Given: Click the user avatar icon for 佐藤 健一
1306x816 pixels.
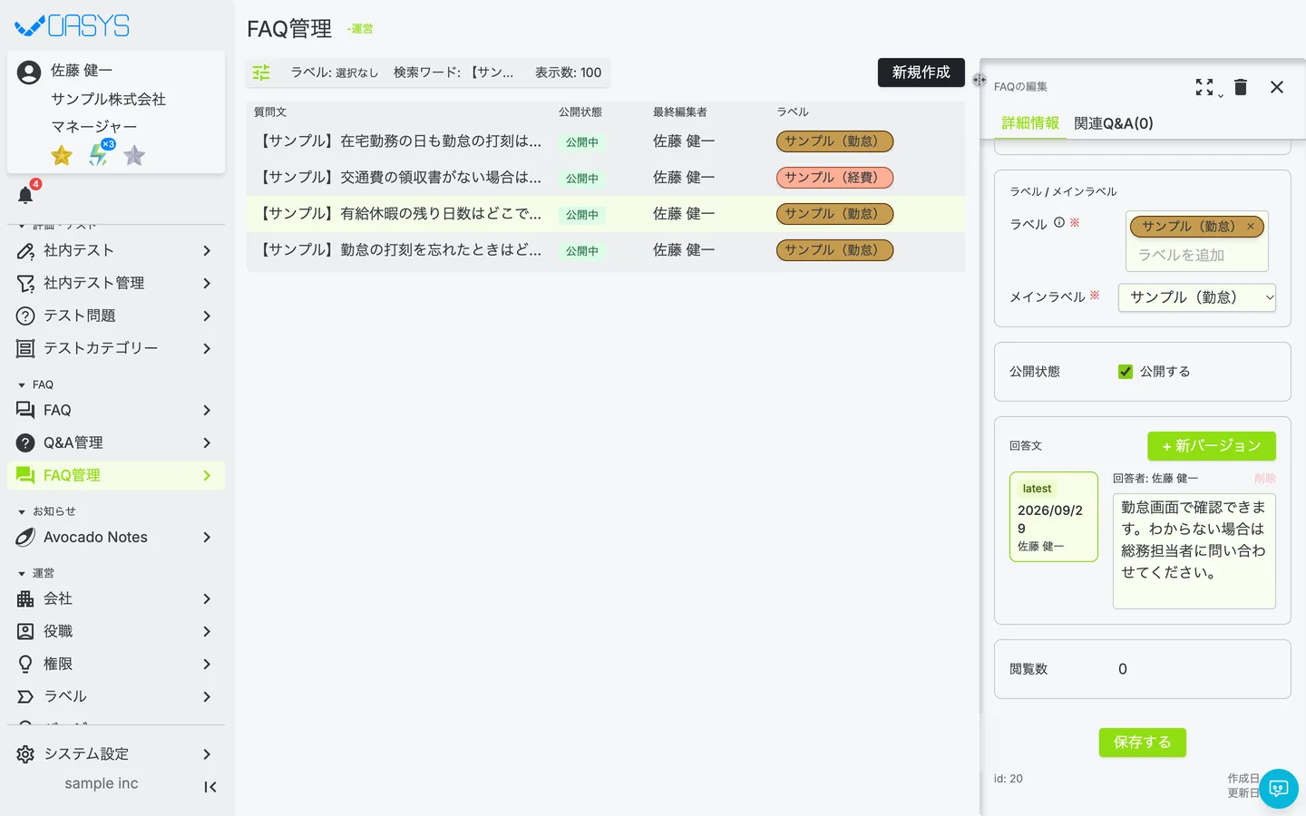Looking at the screenshot, I should [29, 73].
